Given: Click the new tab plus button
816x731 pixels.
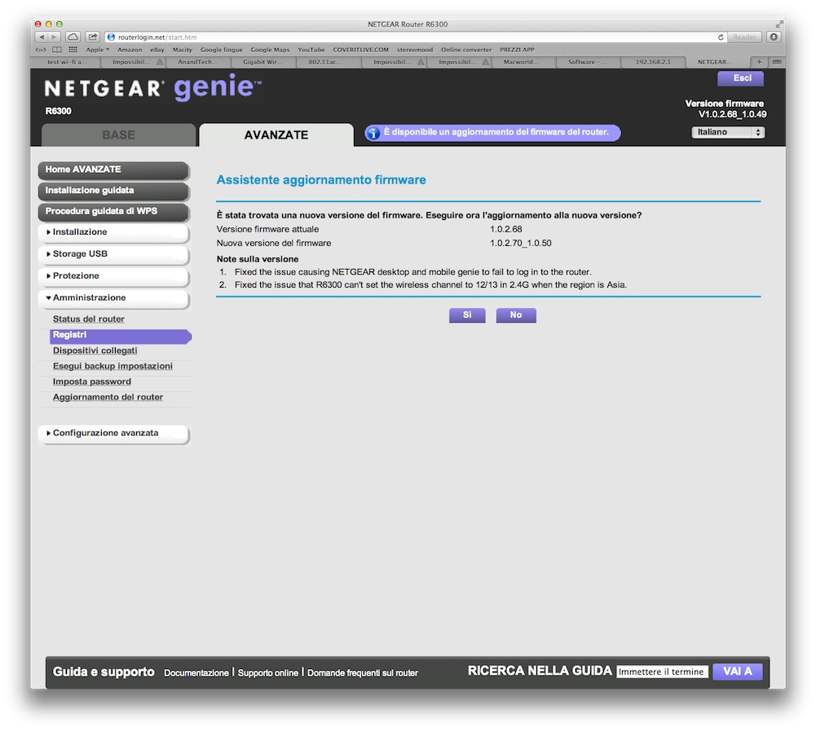Looking at the screenshot, I should coord(759,62).
